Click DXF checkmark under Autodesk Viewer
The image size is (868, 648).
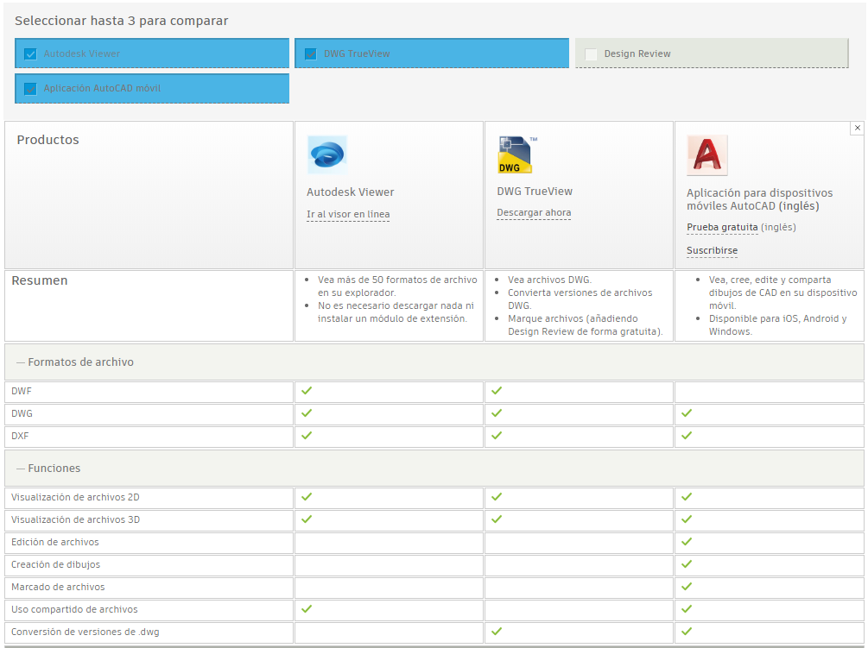307,435
